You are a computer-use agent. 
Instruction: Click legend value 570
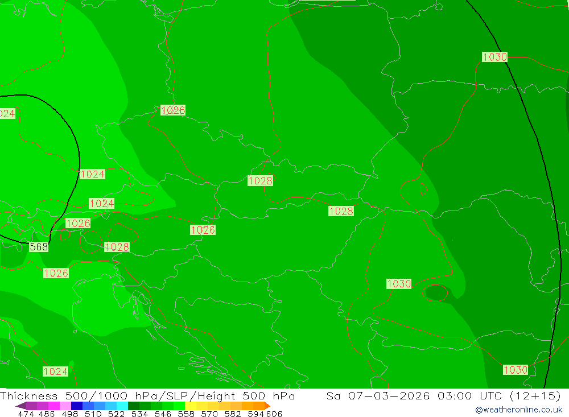click(209, 414)
